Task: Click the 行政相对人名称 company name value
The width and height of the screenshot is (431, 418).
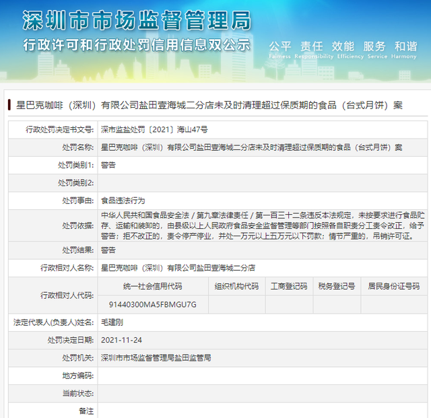Action: click(x=178, y=267)
